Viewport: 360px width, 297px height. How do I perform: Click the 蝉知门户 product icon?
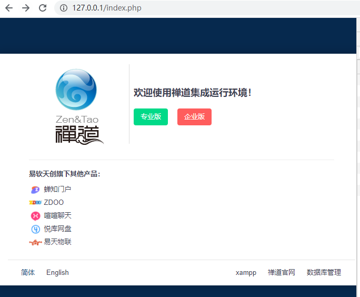(35, 190)
